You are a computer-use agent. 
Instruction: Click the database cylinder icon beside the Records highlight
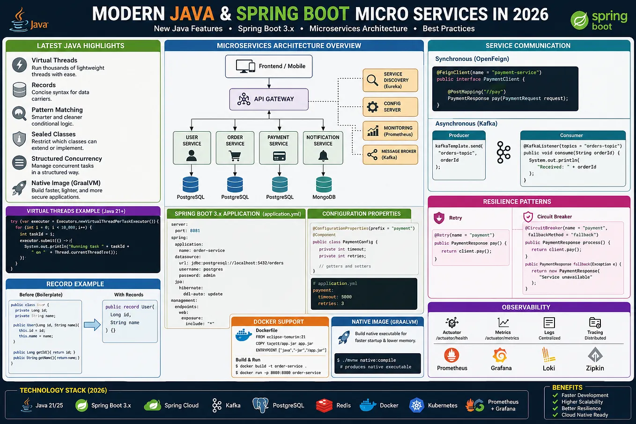(x=19, y=89)
